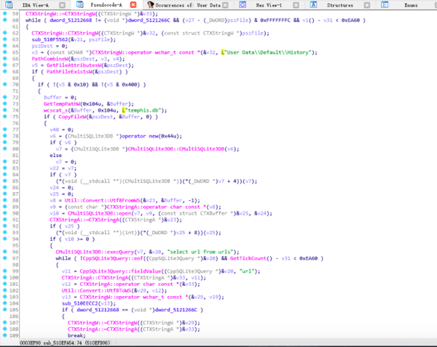This screenshot has width=437, height=347.
Task: Click the "url" string on line 99
Action: [x=247, y=271]
